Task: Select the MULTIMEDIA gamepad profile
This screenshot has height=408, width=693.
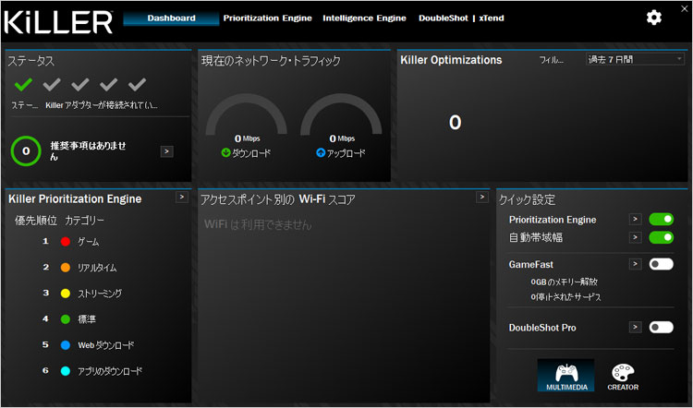Action: pos(565,376)
